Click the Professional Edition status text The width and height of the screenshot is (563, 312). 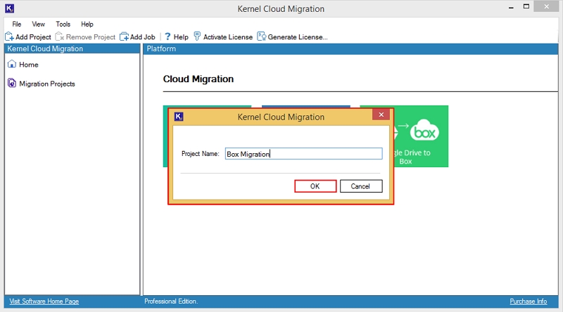pos(171,301)
